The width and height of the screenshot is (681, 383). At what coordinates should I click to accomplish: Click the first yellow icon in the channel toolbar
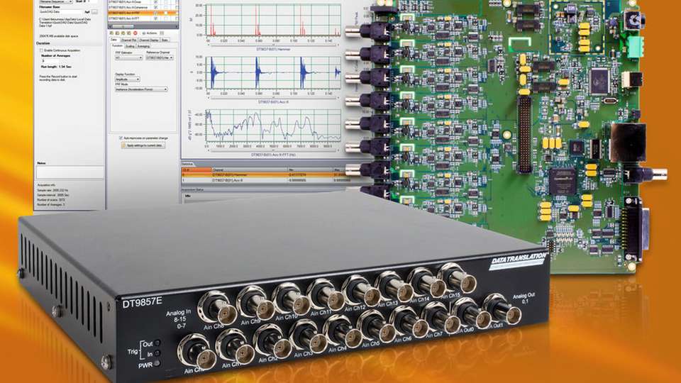tap(111, 33)
